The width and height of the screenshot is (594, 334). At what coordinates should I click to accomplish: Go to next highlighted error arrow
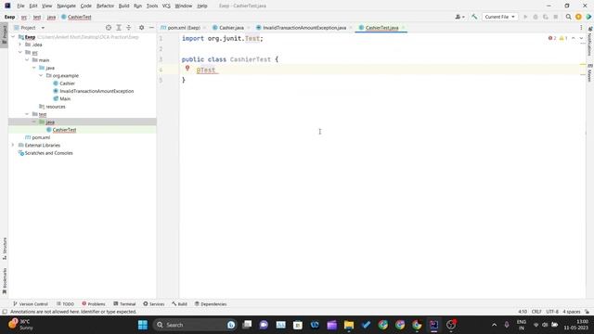pyautogui.click(x=581, y=38)
